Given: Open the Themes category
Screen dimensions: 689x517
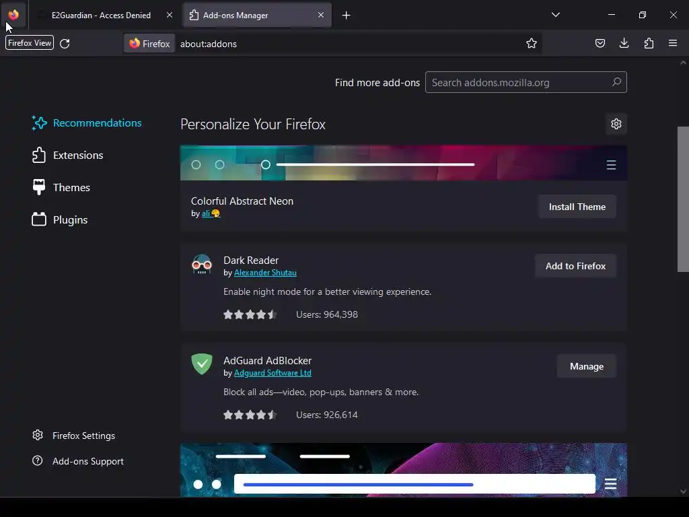Looking at the screenshot, I should pos(61,187).
